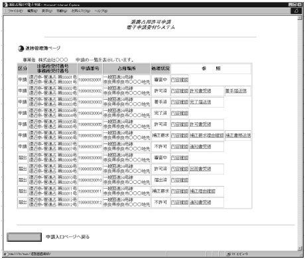The width and height of the screenshot is (305, 259).
Task: Click the 補正要求理由確認 link
Action: tap(207, 135)
